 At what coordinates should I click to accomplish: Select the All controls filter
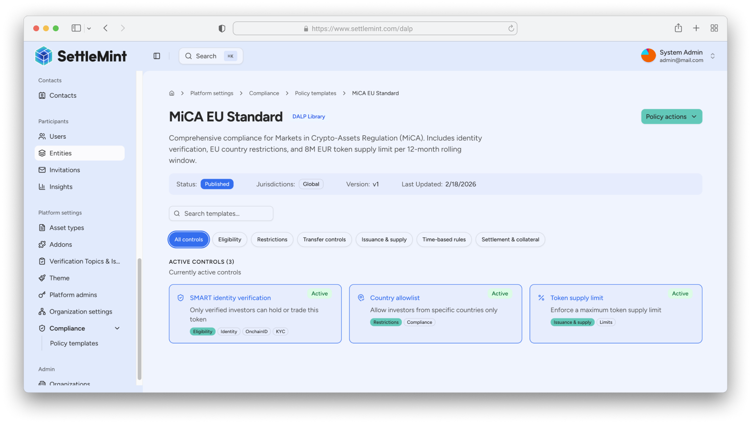(x=189, y=239)
